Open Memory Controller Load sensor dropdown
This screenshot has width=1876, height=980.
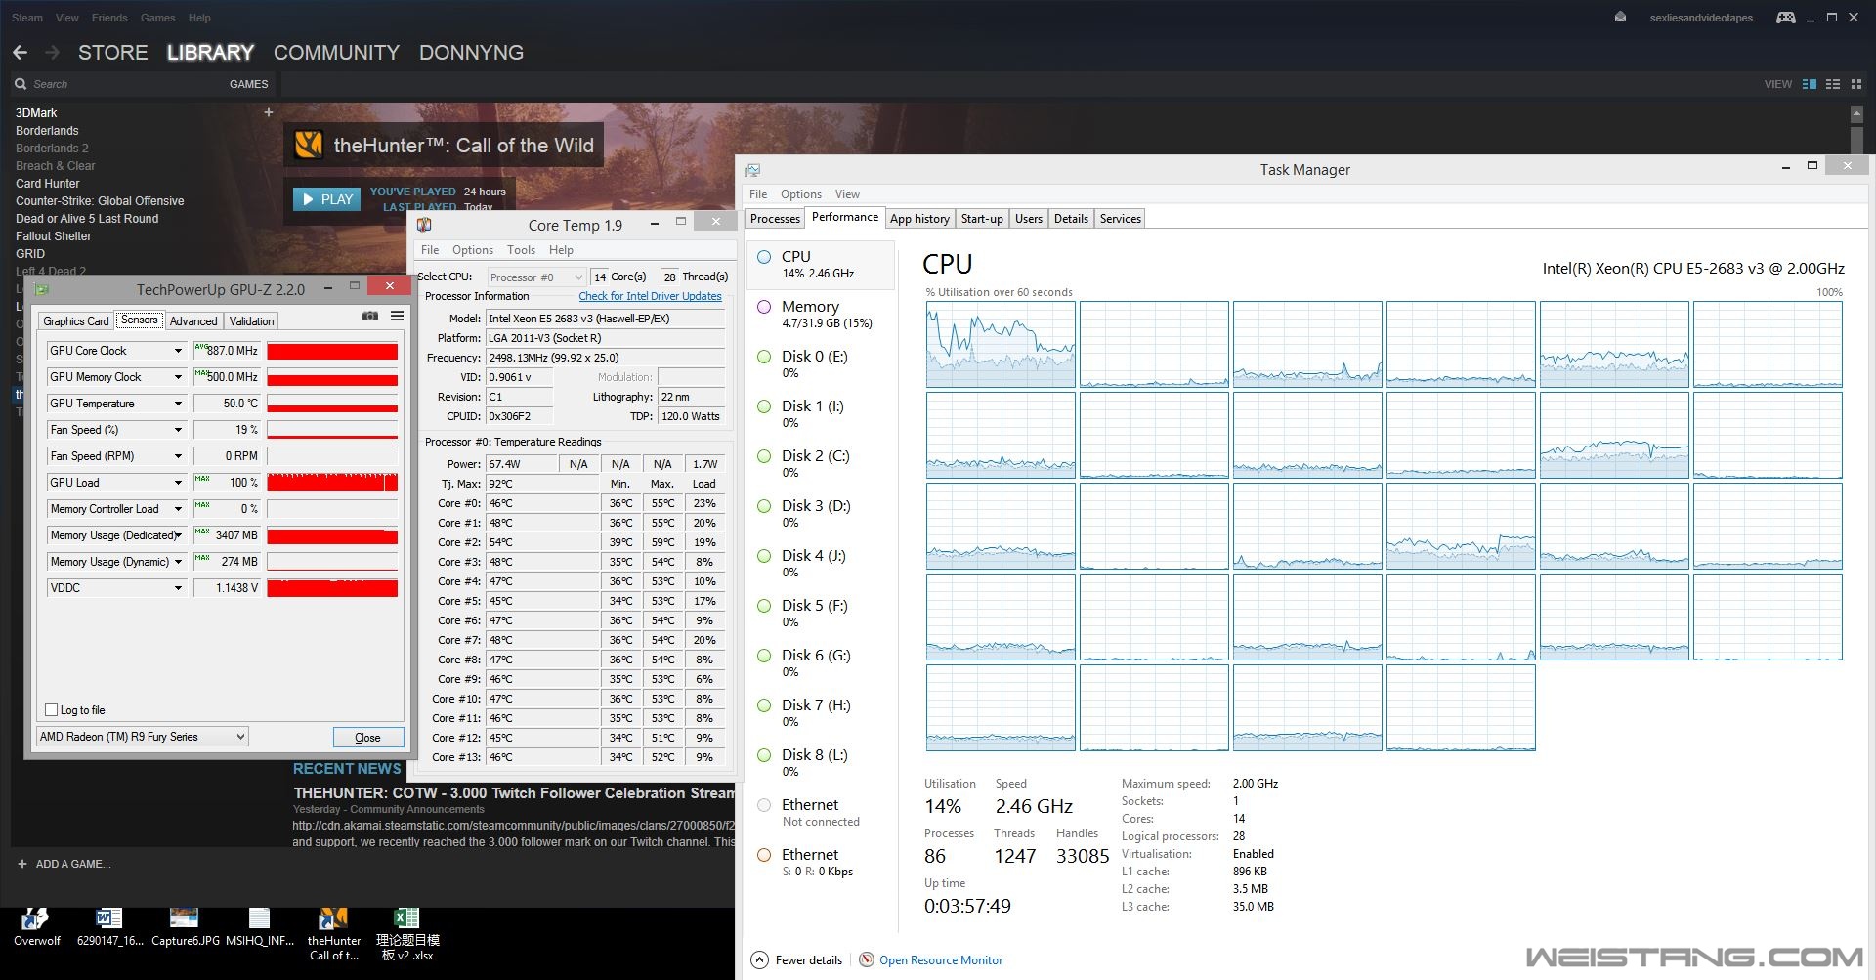[178, 509]
